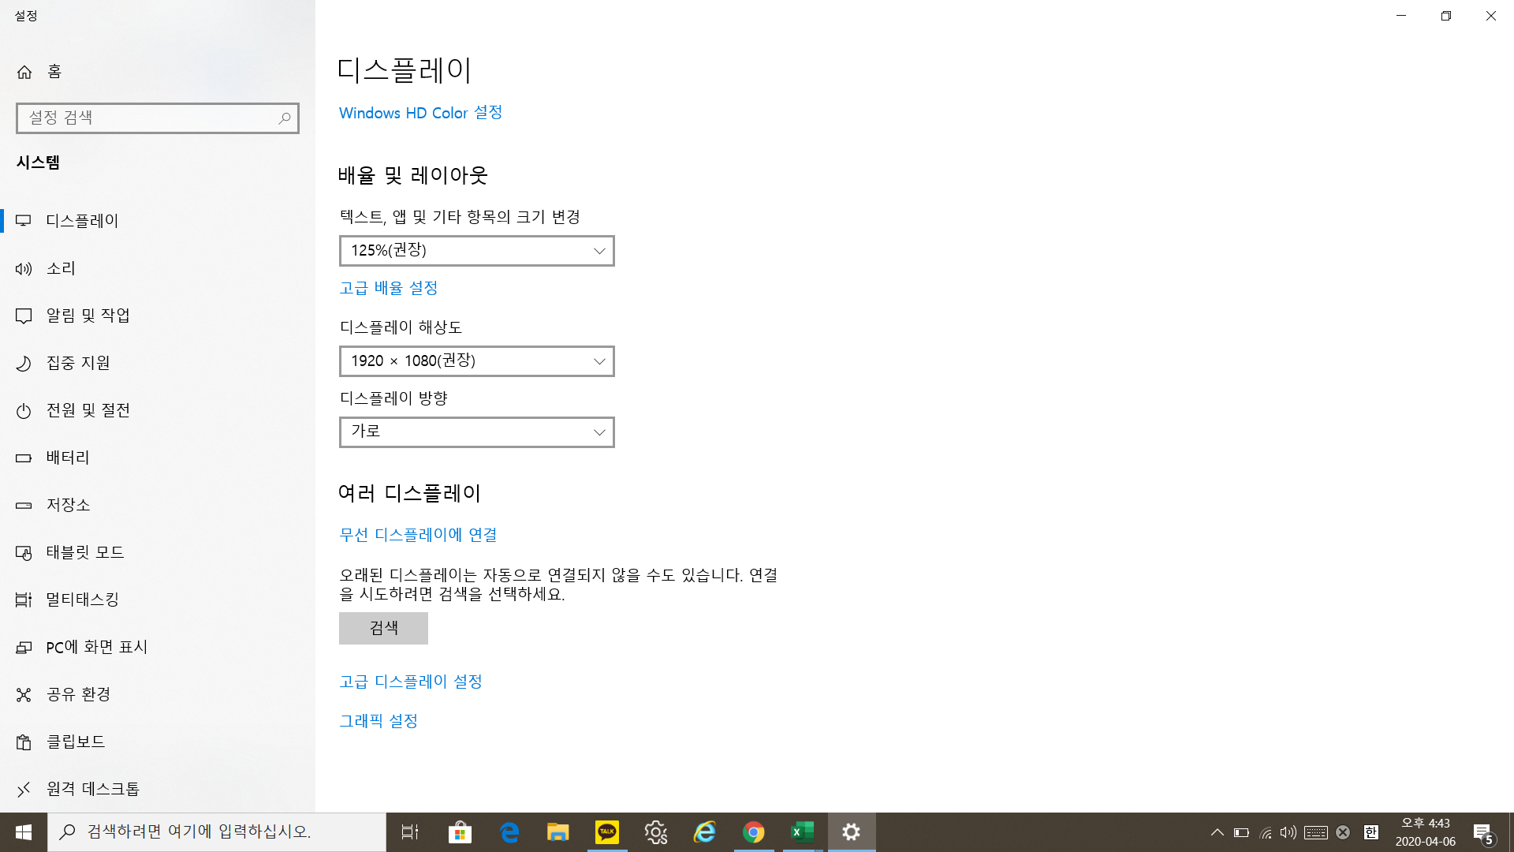Click the taskbar volume icon

[x=1288, y=832]
